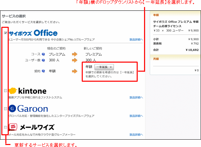Click the help icon next to コース
This screenshot has width=201, height=147.
click(44, 54)
